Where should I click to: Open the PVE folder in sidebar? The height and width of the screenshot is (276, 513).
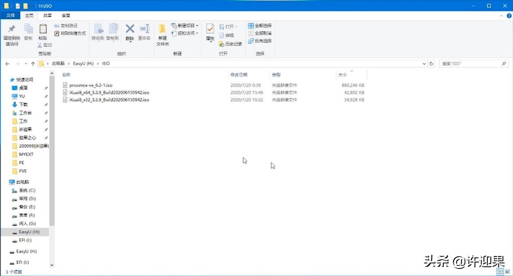click(23, 171)
